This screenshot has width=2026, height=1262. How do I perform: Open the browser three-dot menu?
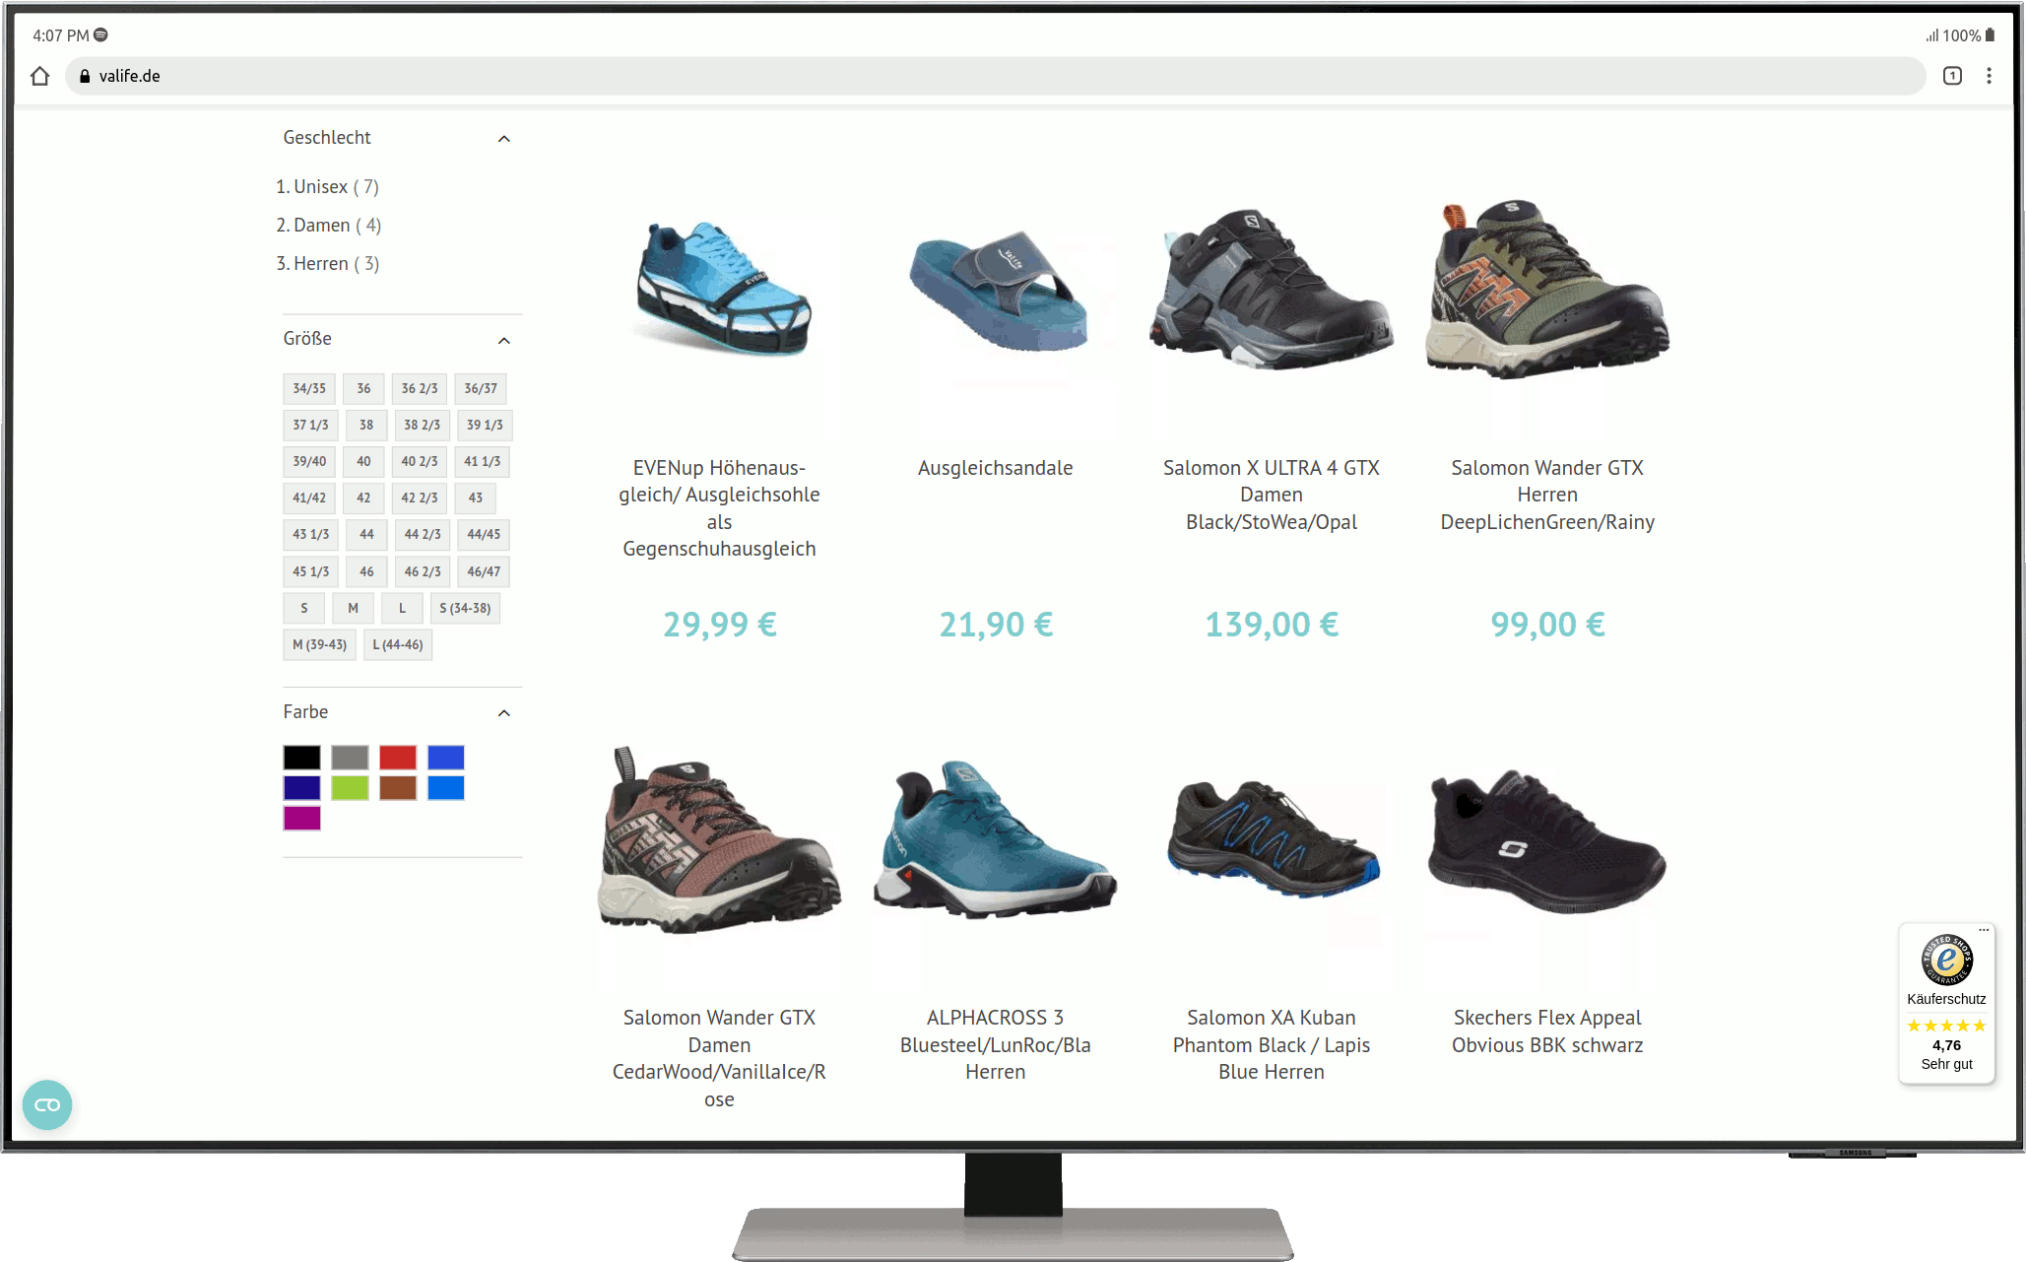click(x=1989, y=76)
